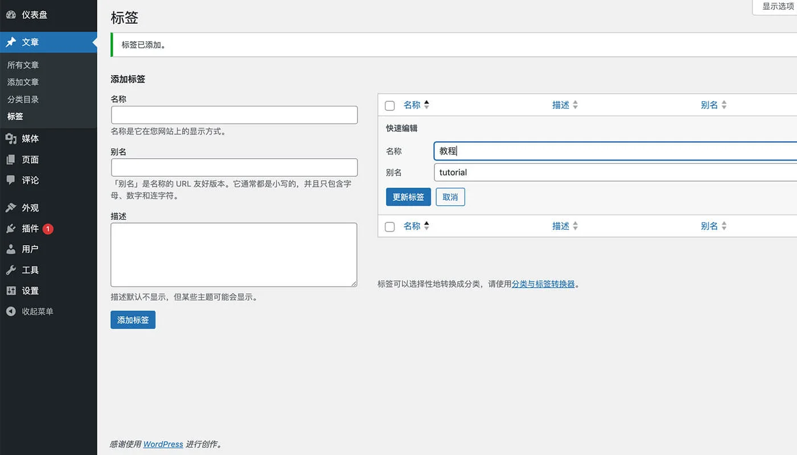Screen dimensions: 797x455
Task: Tick the select-all checkbox in table footer
Action: 390,226
